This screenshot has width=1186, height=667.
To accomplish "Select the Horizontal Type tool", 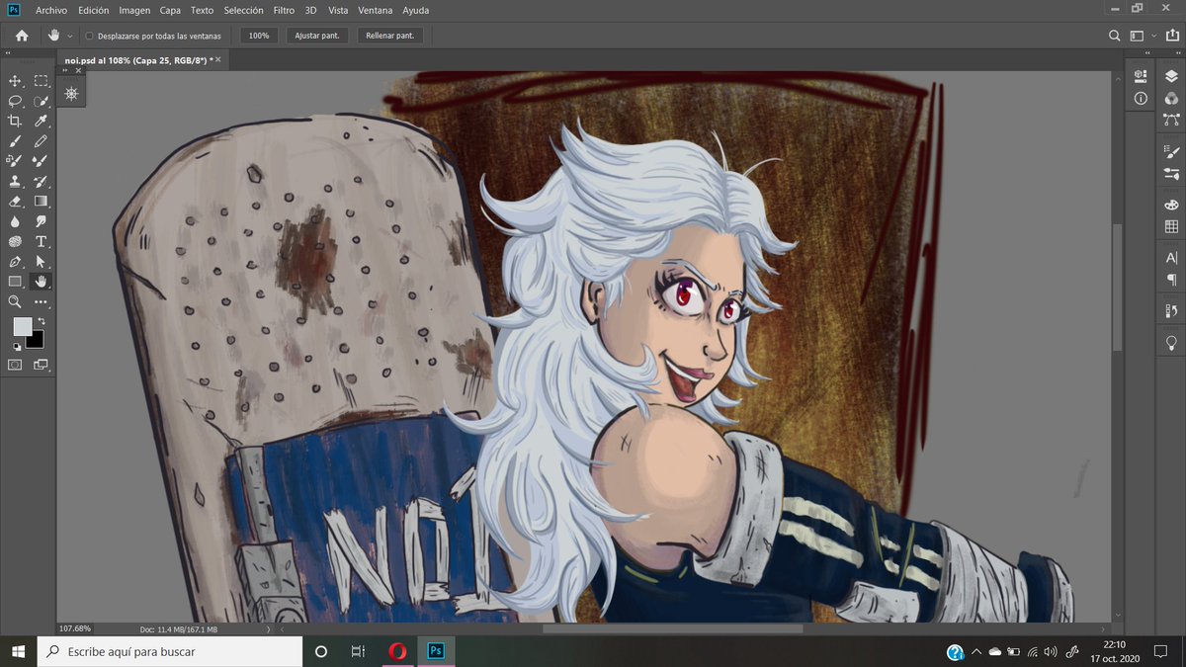I will click(x=41, y=241).
